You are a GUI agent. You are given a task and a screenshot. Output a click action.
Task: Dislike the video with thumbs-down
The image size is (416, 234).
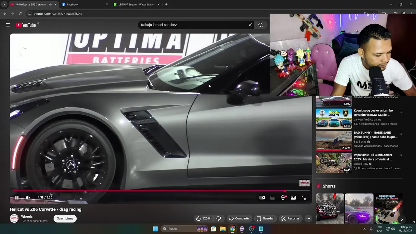click(x=219, y=219)
